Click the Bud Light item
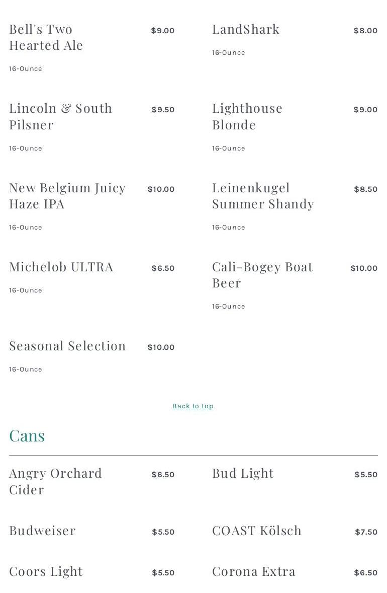Image resolution: width=387 pixels, height=593 pixels. click(x=243, y=474)
